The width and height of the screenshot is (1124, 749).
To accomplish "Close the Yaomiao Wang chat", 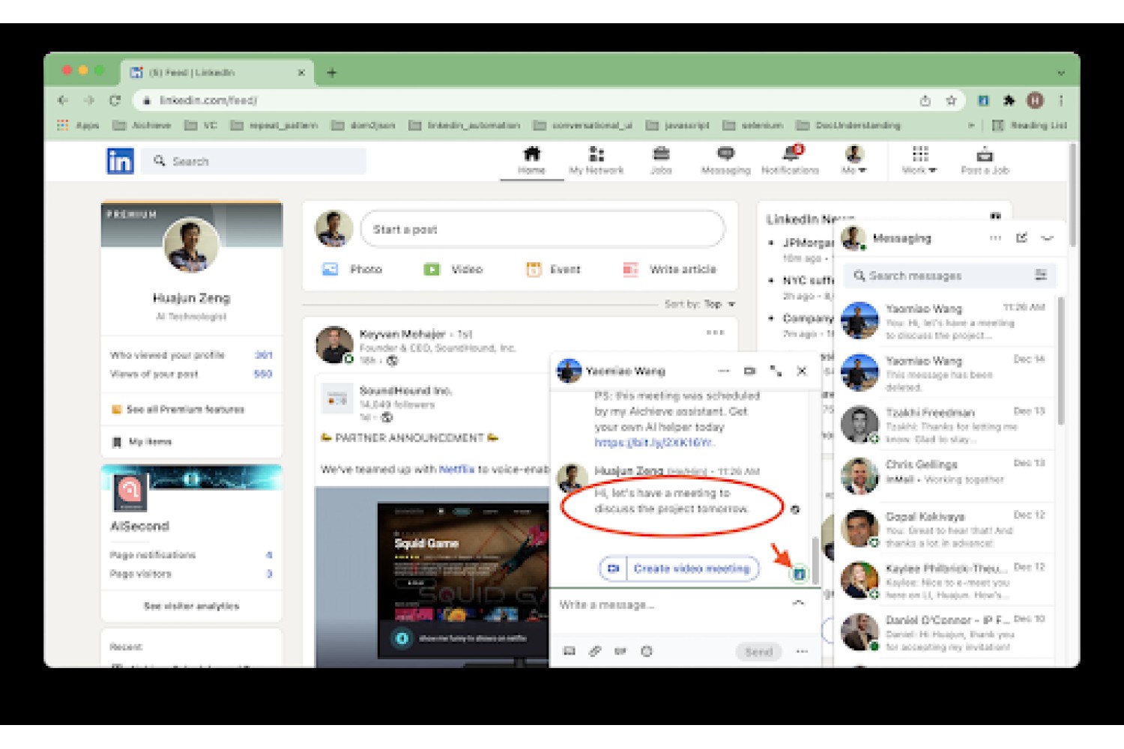I will click(x=801, y=371).
